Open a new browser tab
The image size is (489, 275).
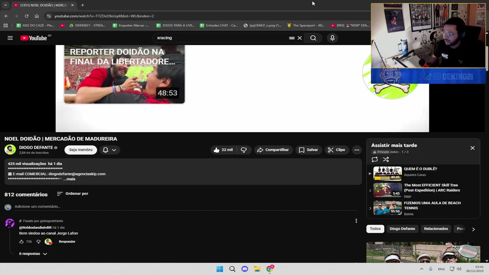click(x=83, y=5)
